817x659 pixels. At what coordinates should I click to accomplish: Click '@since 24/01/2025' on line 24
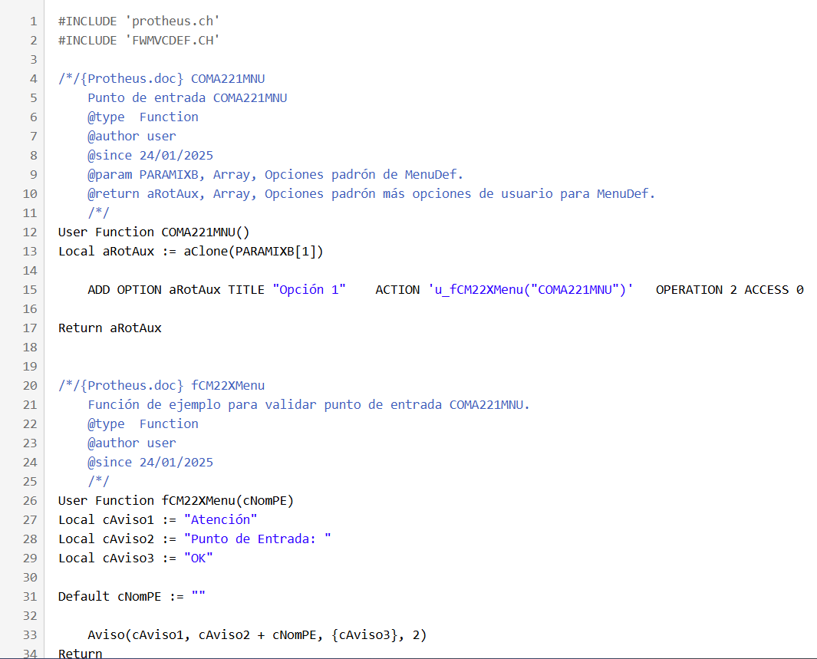[150, 463]
